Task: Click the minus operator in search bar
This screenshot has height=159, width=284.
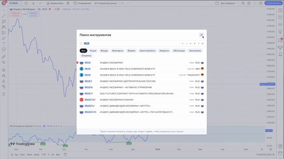Action: click(186, 43)
